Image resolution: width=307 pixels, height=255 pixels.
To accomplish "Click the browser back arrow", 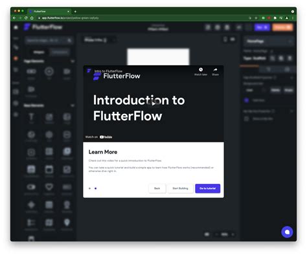I will 14,18.
